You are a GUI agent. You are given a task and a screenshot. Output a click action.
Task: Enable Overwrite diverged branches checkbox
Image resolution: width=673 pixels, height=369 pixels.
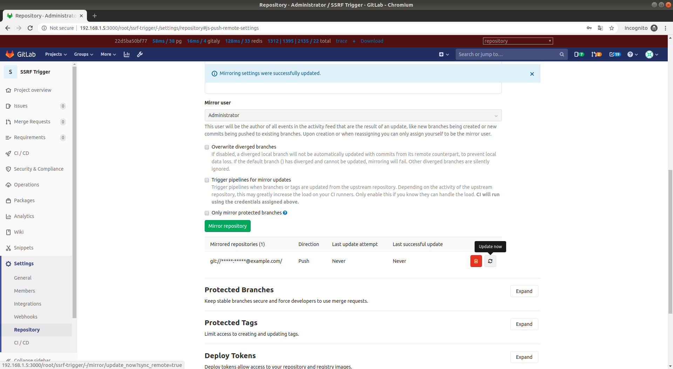pos(207,147)
